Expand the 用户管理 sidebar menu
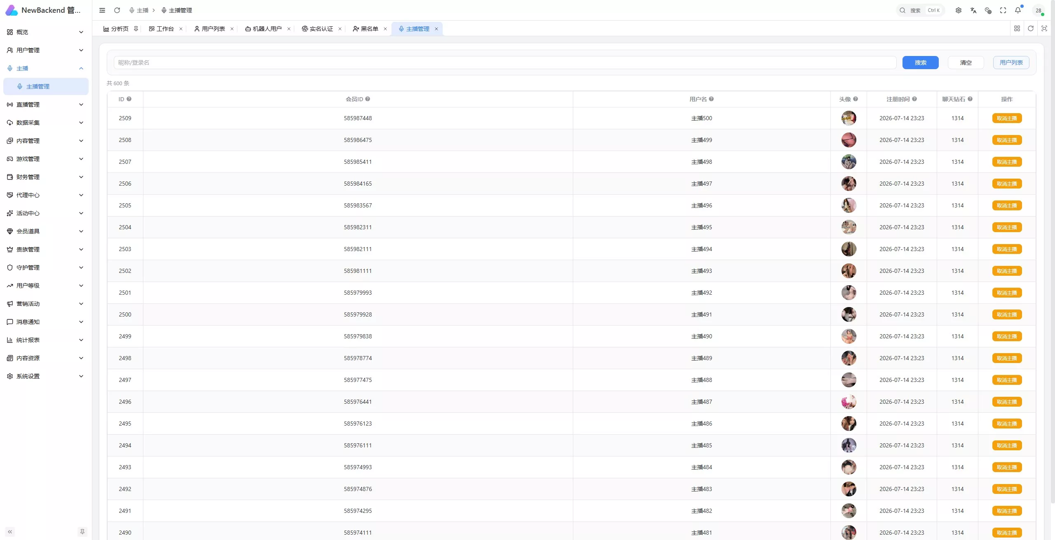 point(46,50)
